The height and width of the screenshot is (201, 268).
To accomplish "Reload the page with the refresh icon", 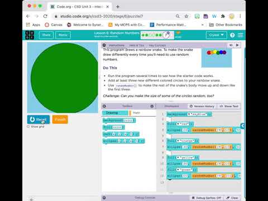I will (45, 16).
